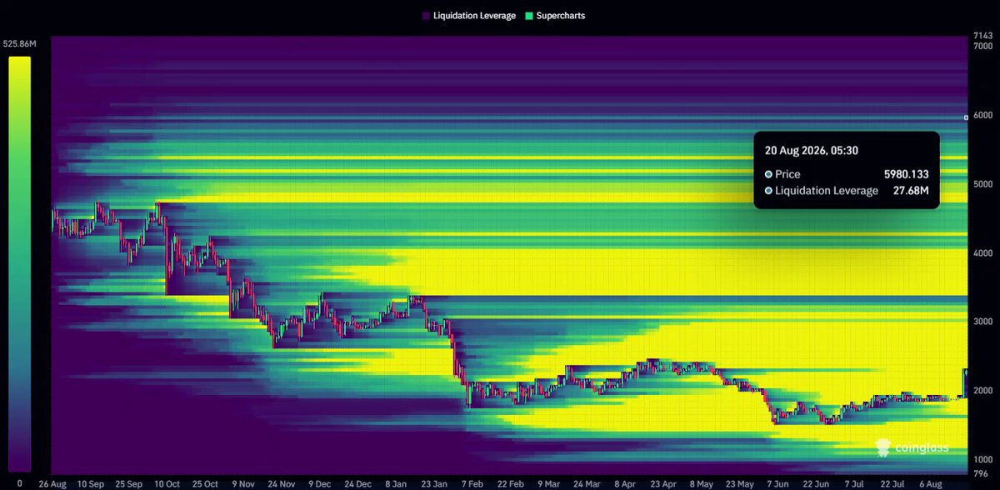
Task: Click the 796 bottom price label
Action: (982, 472)
